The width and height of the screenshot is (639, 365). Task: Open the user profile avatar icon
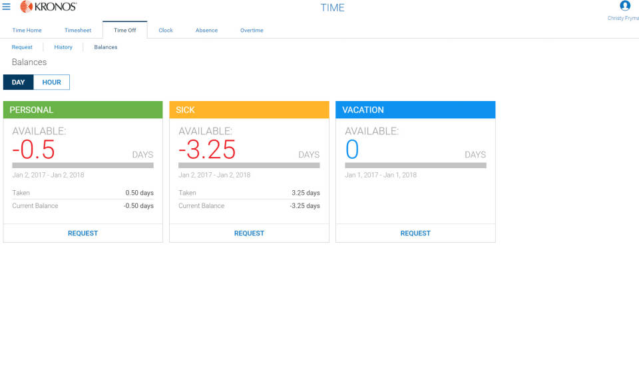(625, 6)
